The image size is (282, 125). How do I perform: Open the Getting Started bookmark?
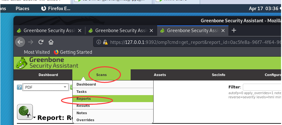[x=73, y=52]
